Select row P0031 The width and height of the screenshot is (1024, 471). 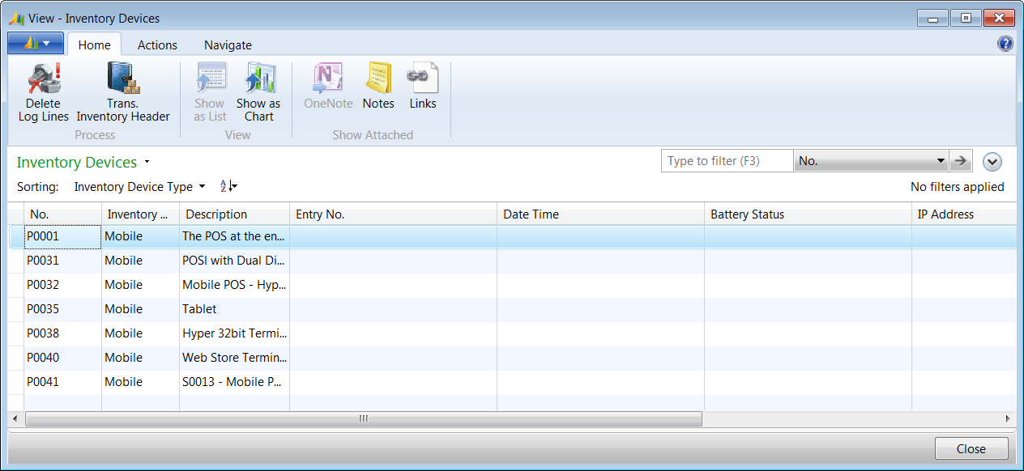(x=512, y=261)
